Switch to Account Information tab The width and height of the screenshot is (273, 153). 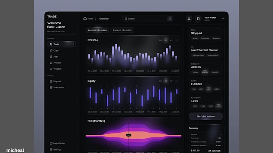pos(98,30)
